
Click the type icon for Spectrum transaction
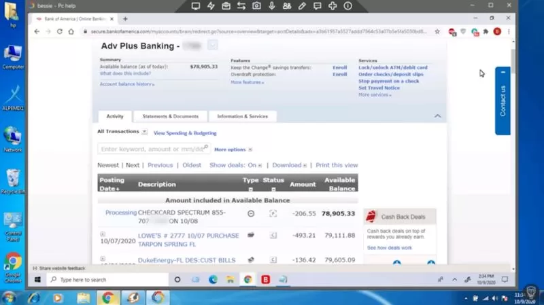click(x=251, y=213)
